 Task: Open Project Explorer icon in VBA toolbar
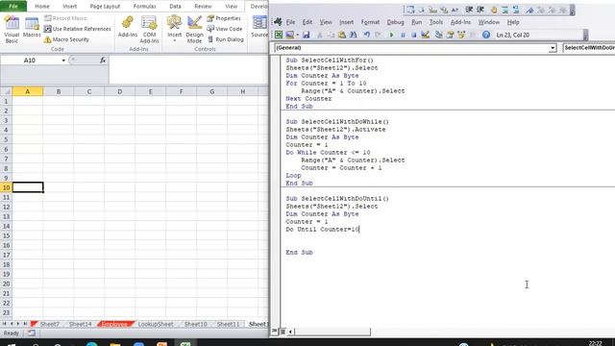click(x=438, y=35)
